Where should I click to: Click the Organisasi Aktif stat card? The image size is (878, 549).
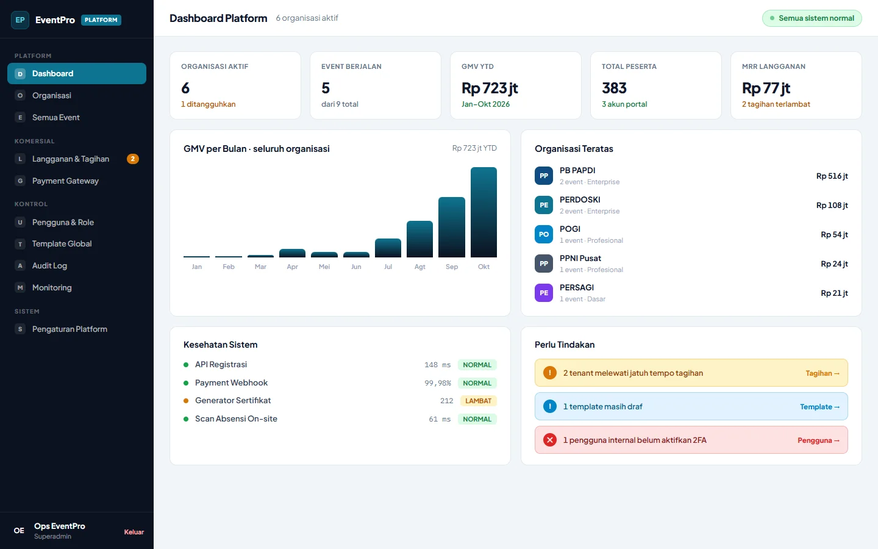235,85
